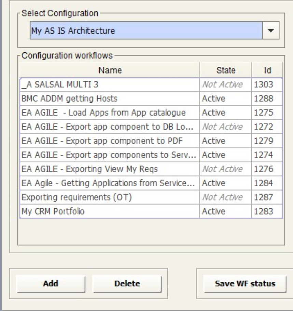This screenshot has height=311, width=293.
Task: Select EA AGILE Exporting View My Reqs row
Action: coord(110,169)
